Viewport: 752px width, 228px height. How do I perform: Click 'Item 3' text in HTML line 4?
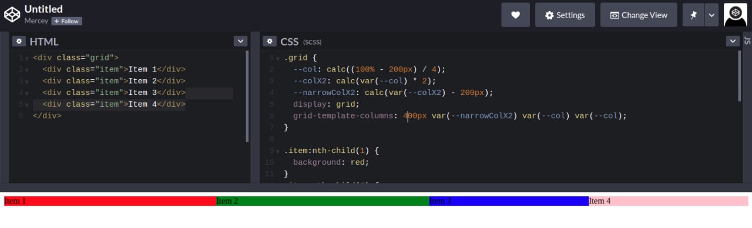(143, 93)
